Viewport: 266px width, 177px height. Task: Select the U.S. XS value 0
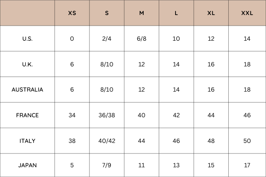point(72,39)
